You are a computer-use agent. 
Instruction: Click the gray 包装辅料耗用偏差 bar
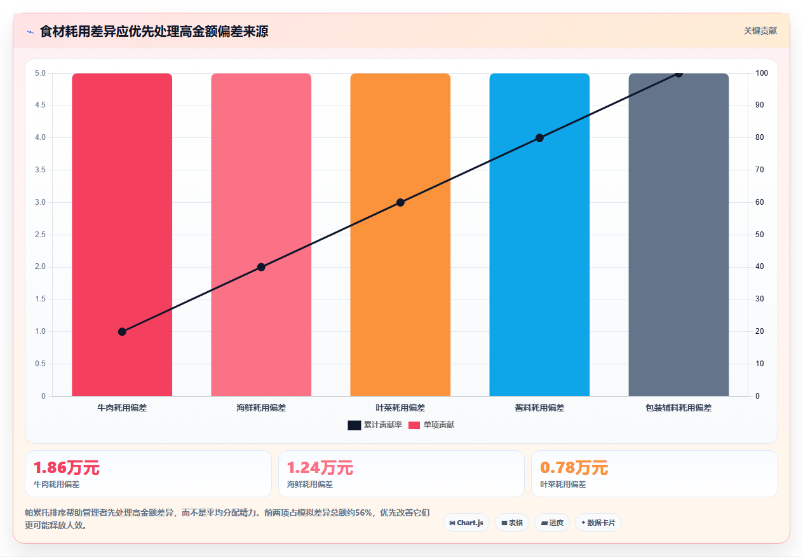point(678,235)
